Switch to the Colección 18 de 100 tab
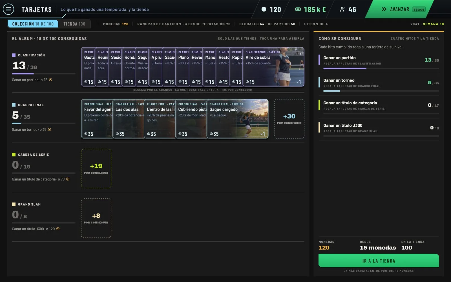The width and height of the screenshot is (451, 282). [33, 24]
